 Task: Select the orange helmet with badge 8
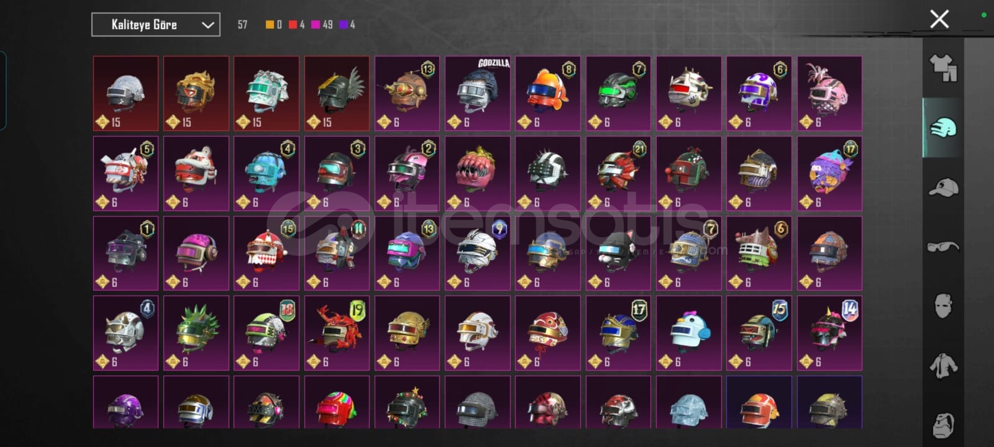(548, 93)
